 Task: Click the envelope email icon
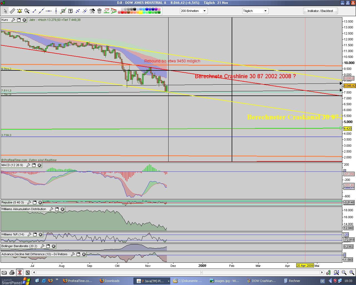[x=4, y=272]
